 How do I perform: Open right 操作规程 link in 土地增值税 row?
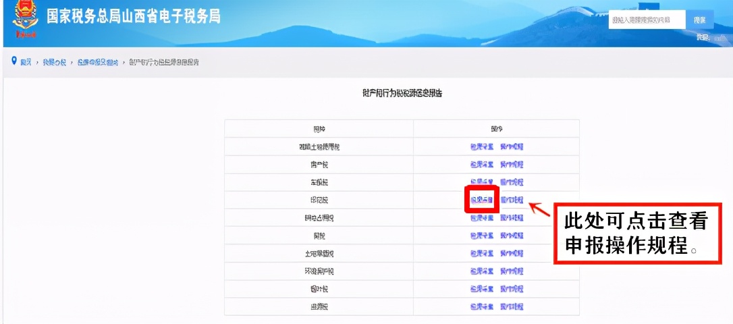coord(512,253)
